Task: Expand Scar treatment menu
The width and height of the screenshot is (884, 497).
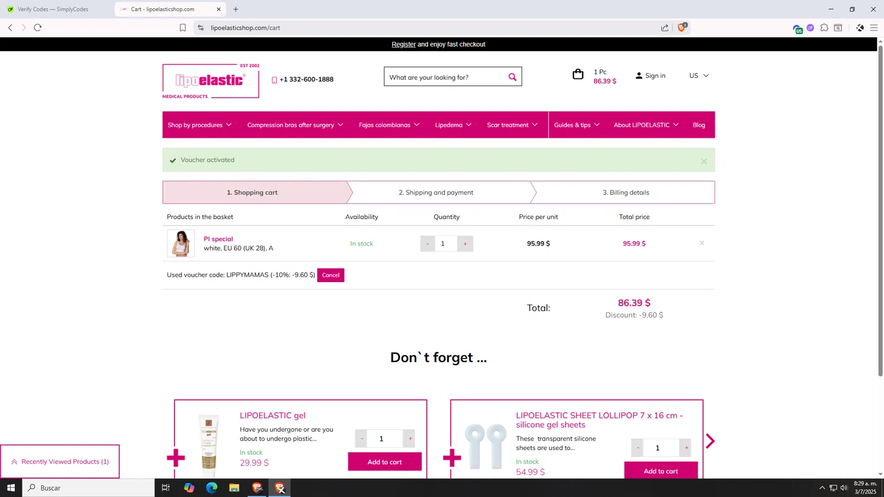Action: pyautogui.click(x=512, y=125)
